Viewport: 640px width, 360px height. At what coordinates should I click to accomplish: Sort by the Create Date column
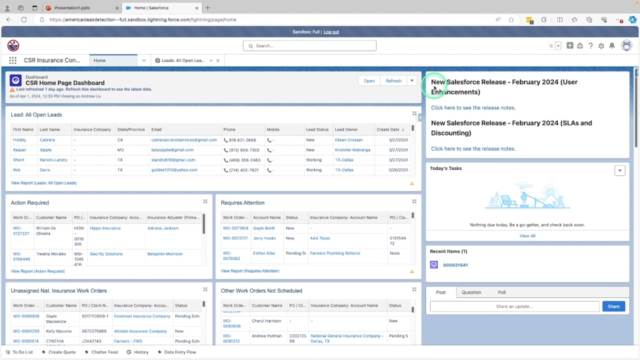[x=390, y=129]
